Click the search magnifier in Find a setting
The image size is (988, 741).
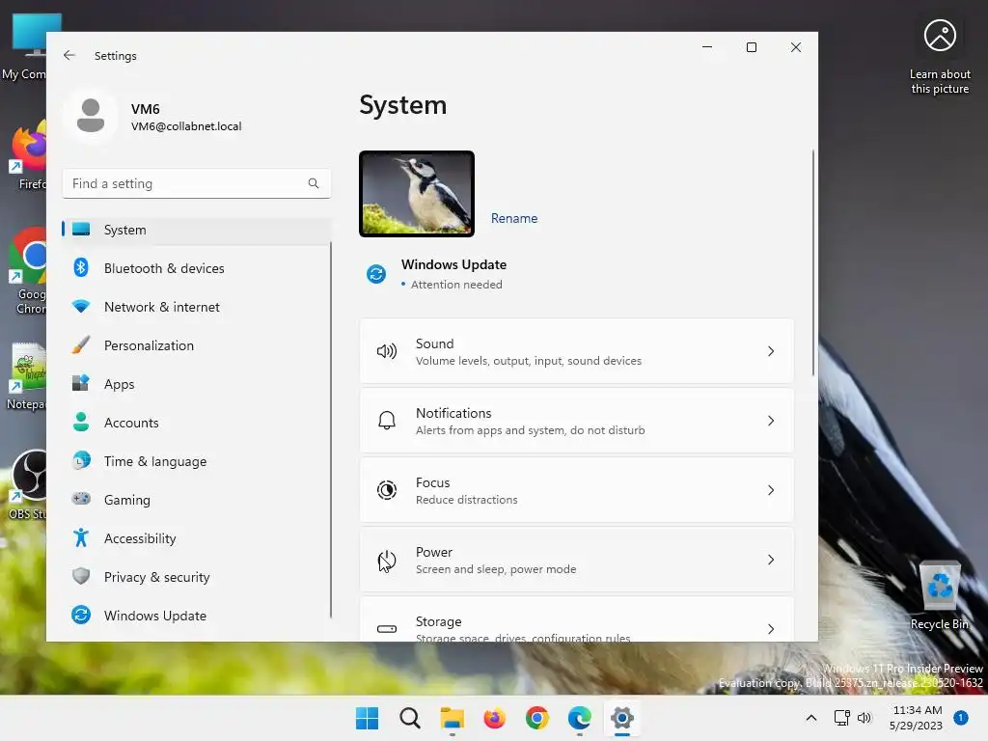pos(314,183)
